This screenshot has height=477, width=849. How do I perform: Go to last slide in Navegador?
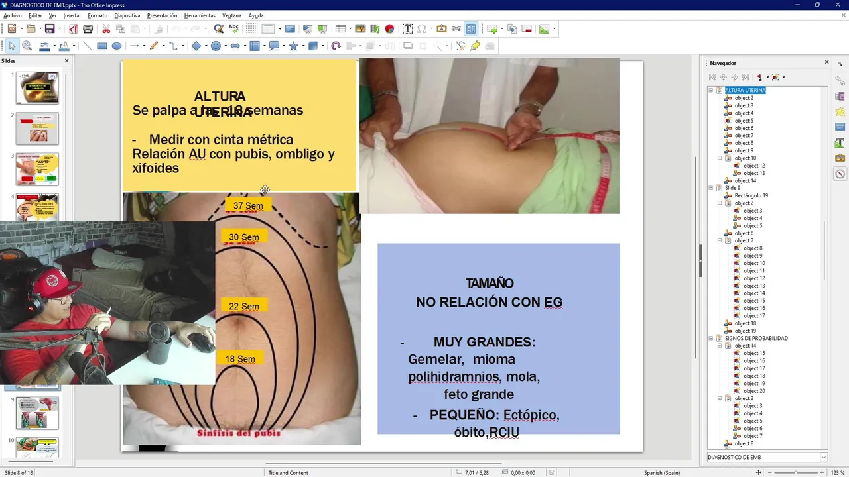tap(745, 77)
